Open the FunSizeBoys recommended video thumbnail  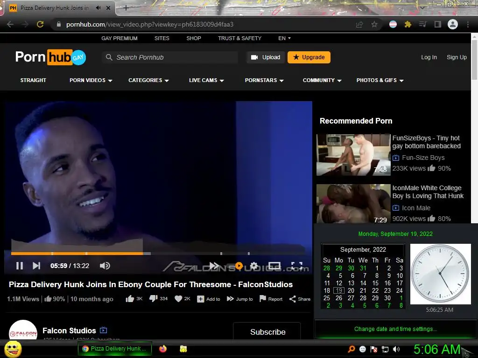[353, 155]
